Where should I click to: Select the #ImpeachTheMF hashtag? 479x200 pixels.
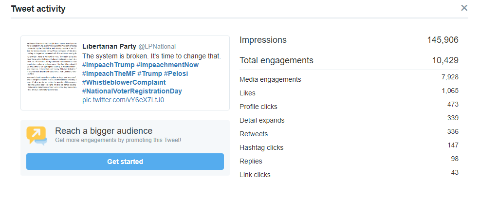108,73
